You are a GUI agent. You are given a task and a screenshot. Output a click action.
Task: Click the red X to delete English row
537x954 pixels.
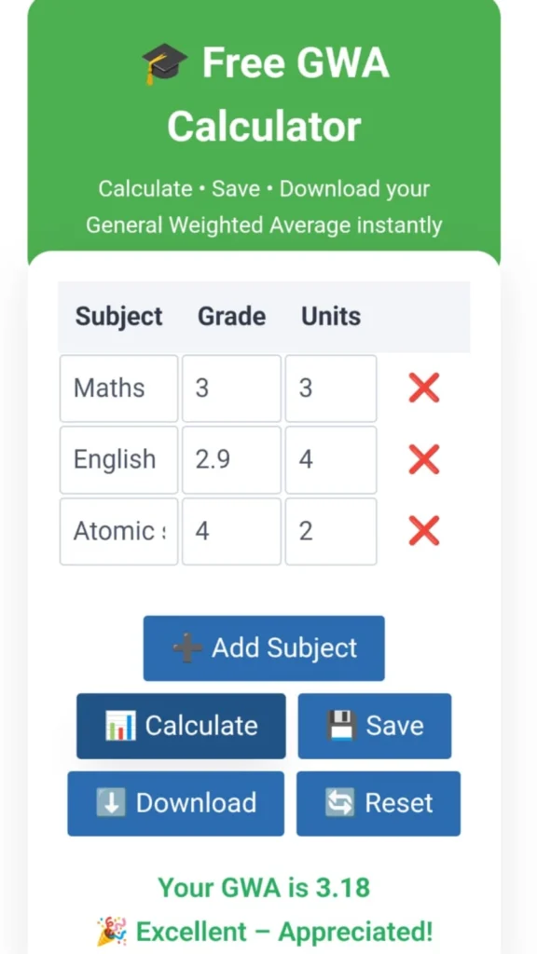coord(422,459)
